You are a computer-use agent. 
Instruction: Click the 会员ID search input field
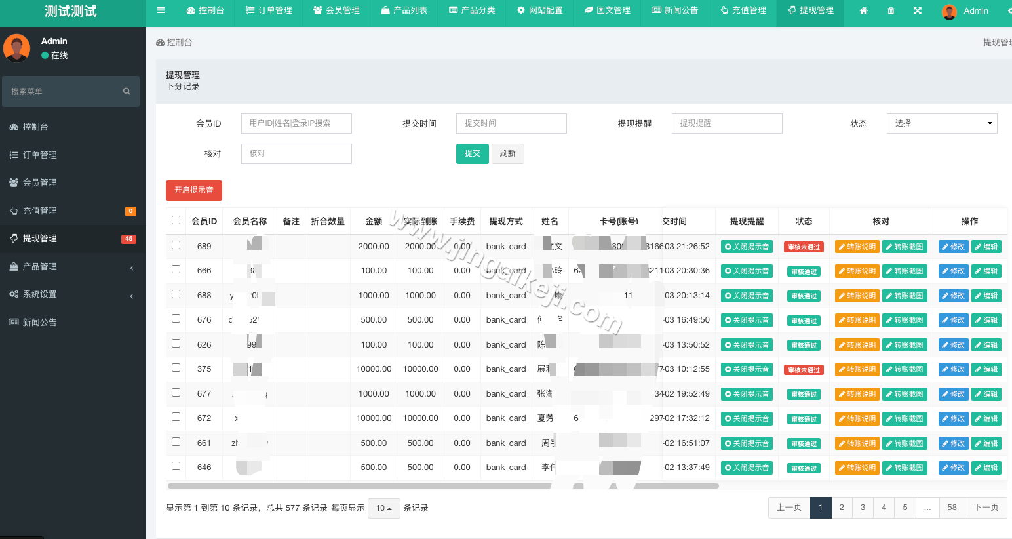tap(296, 123)
